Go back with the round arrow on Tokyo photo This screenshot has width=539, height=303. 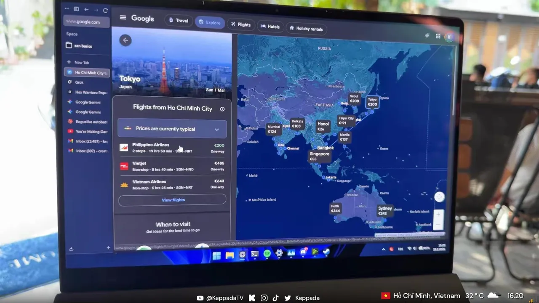pyautogui.click(x=125, y=40)
